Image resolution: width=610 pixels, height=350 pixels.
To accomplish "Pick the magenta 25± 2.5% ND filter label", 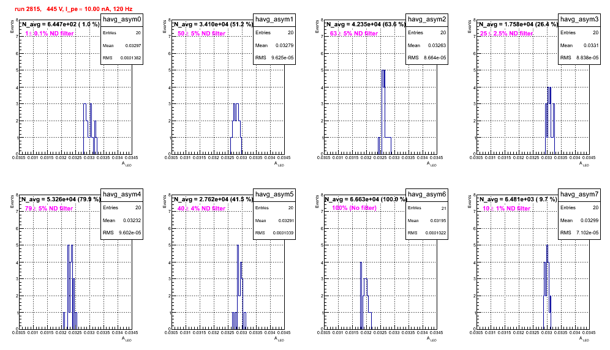I will click(506, 34).
